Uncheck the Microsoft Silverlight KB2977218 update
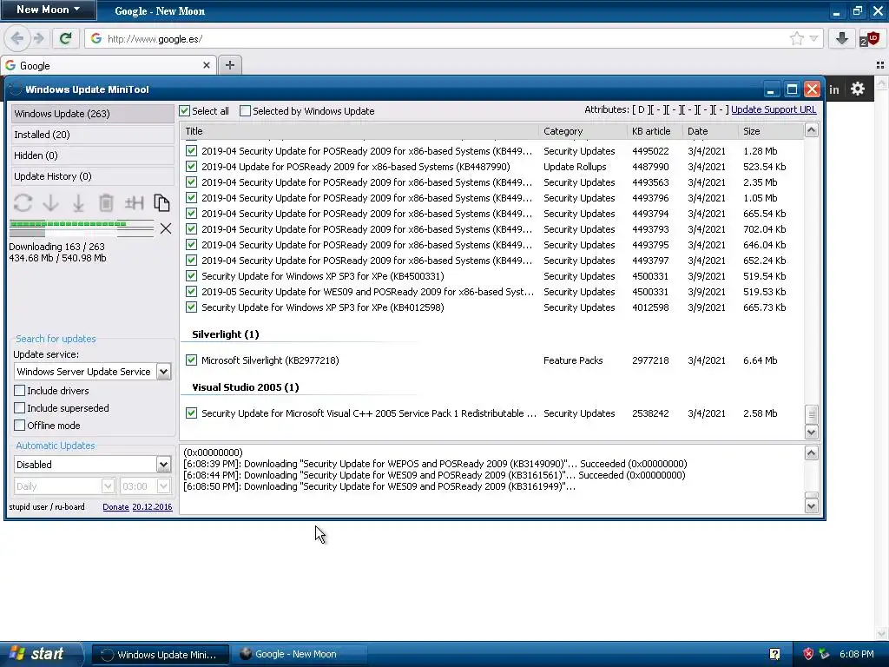 pos(192,360)
